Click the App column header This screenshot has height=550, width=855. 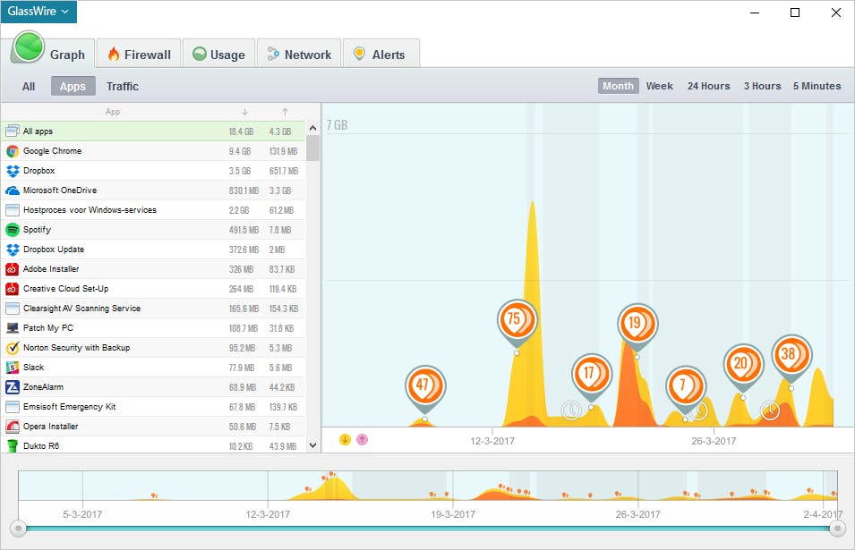(113, 112)
